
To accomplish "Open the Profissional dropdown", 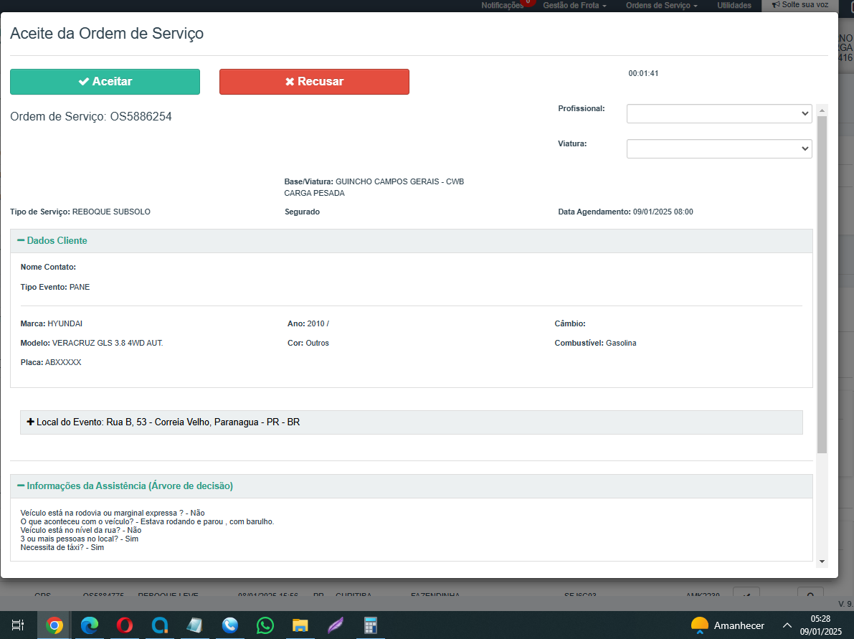I will coord(718,113).
